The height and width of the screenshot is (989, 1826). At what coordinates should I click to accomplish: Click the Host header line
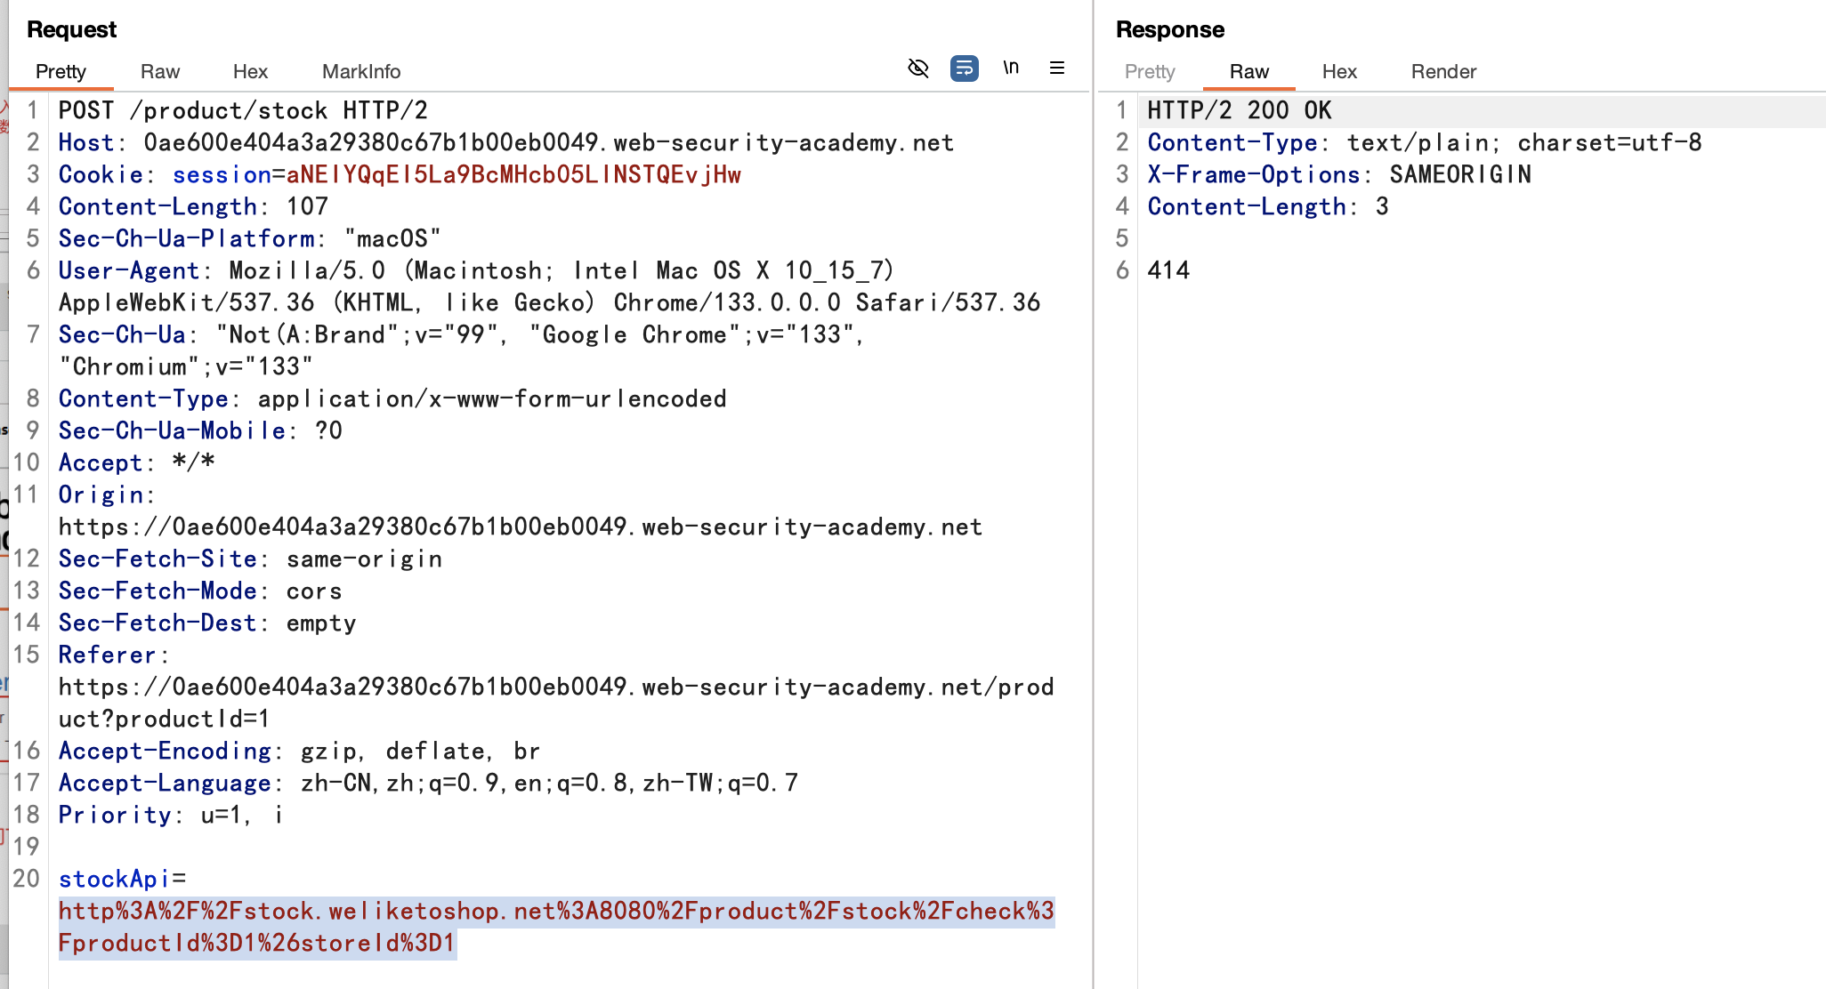pos(505,143)
